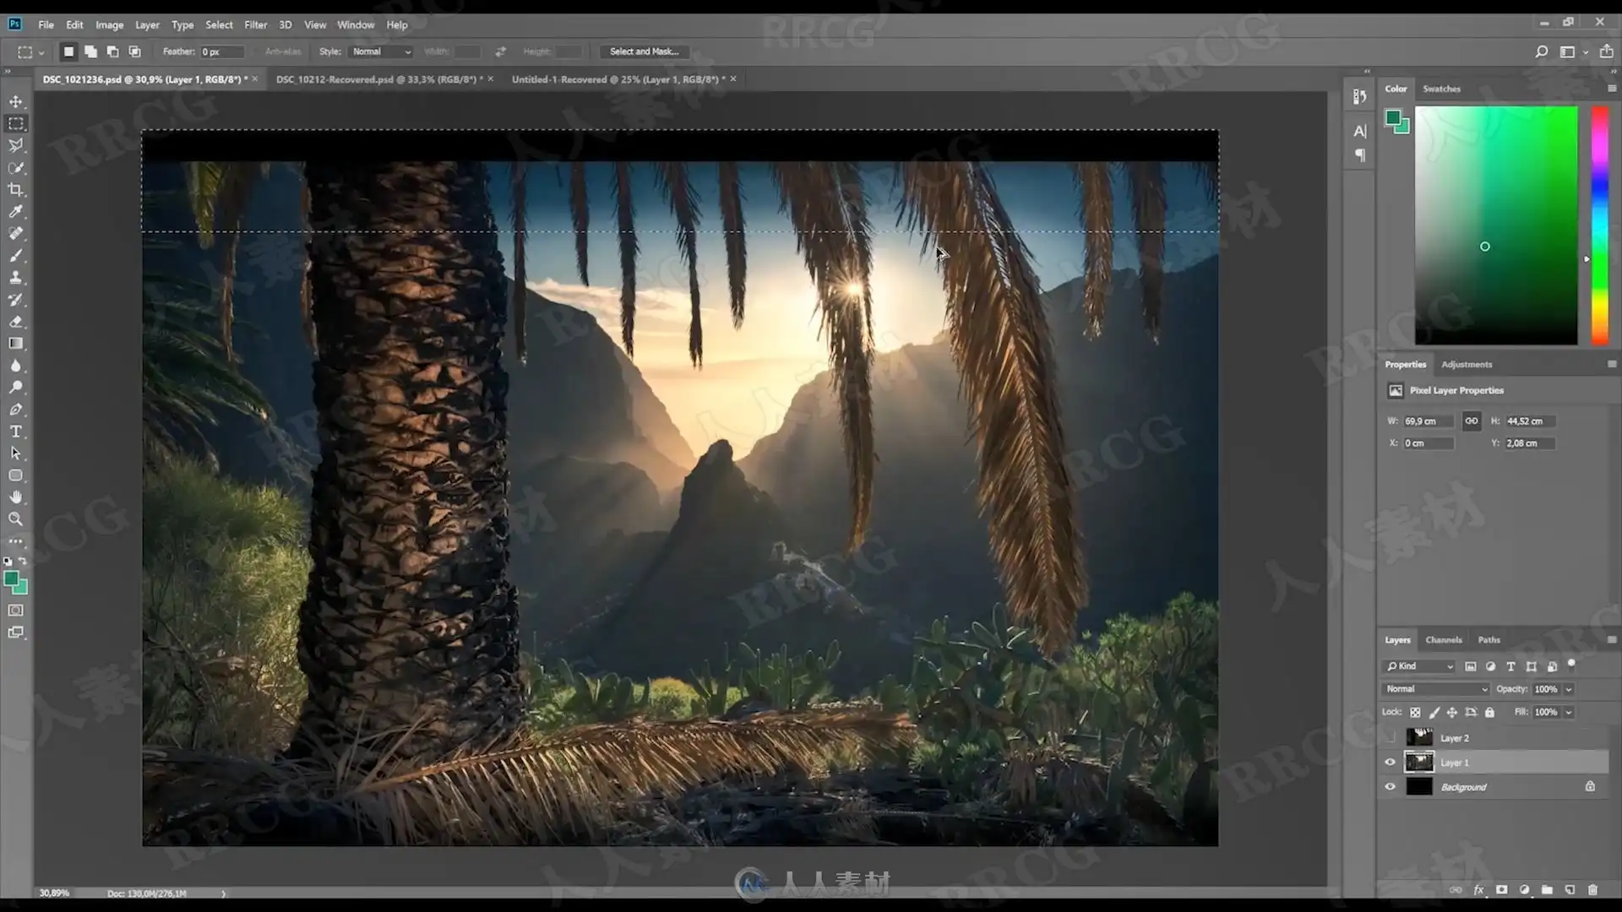The width and height of the screenshot is (1622, 912).
Task: Select the Eyedropper tool
Action: [16, 212]
